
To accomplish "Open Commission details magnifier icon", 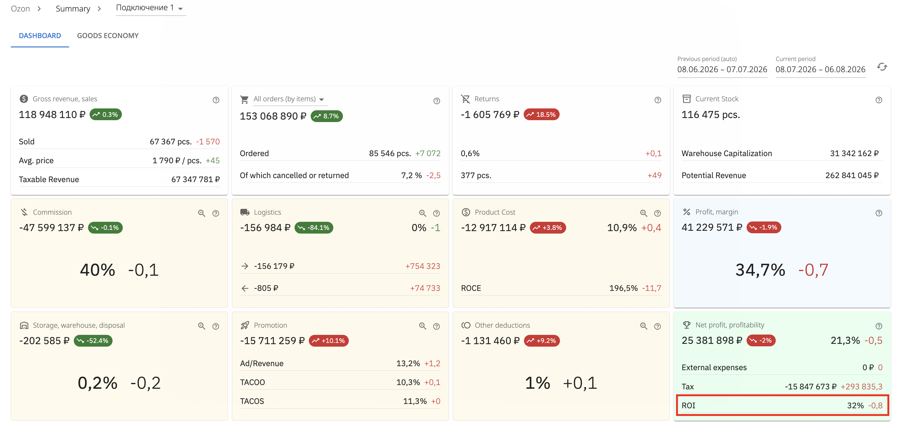I will coord(202,213).
